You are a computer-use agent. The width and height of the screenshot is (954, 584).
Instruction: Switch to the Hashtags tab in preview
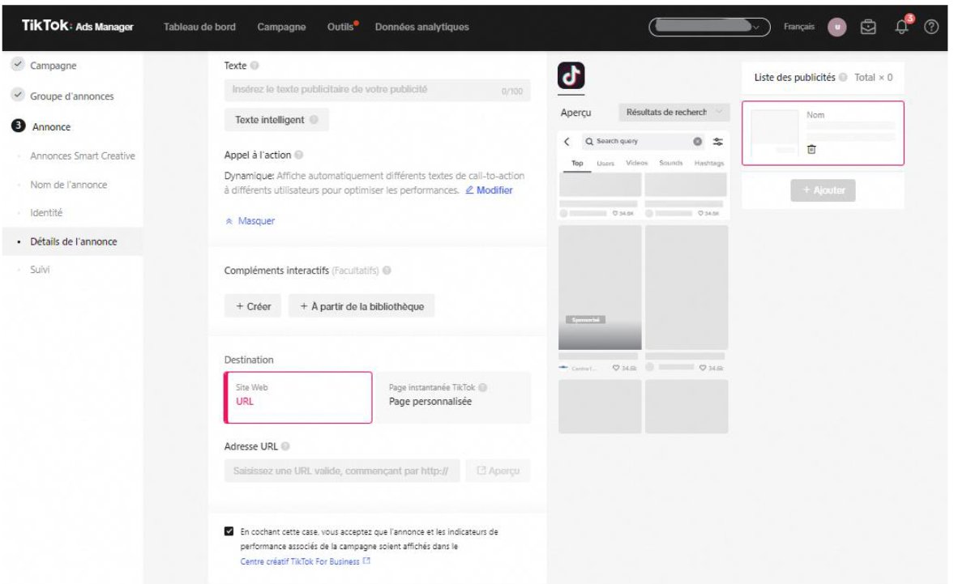(x=708, y=164)
